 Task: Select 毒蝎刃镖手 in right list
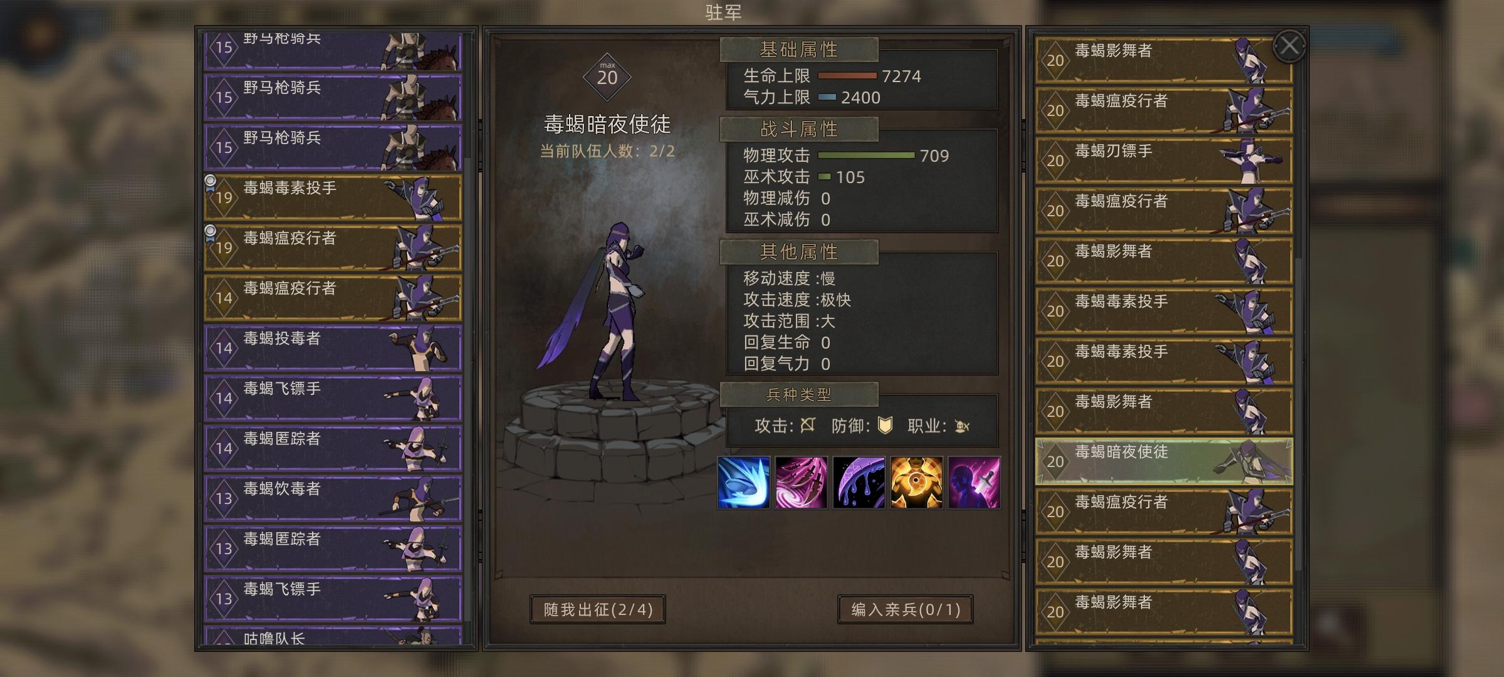click(1164, 160)
